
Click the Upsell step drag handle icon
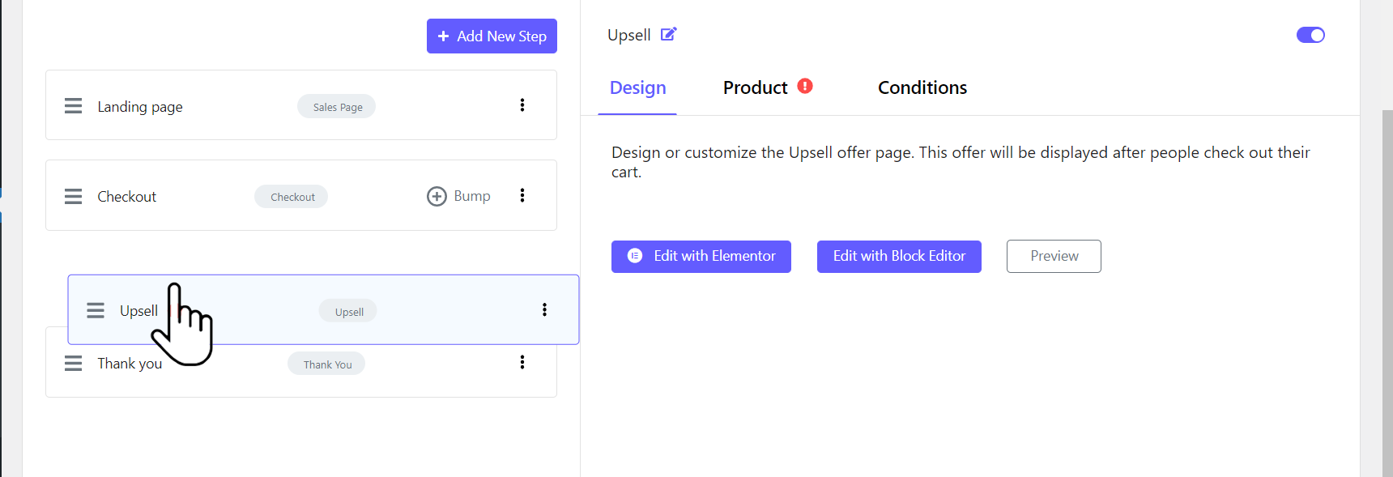pos(96,310)
